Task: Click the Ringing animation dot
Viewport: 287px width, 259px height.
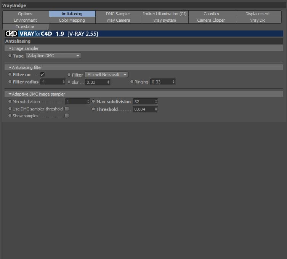Action: pos(132,82)
